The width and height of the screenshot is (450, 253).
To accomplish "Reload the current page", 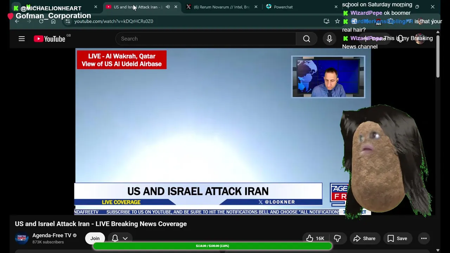I will pyautogui.click(x=41, y=21).
